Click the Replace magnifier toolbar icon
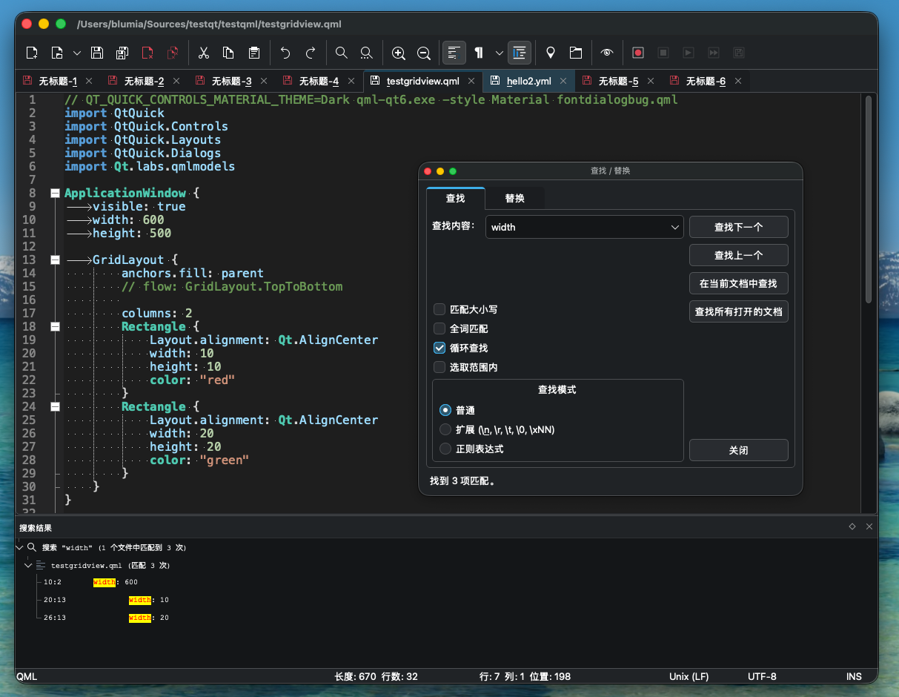The image size is (899, 697). pyautogui.click(x=367, y=53)
